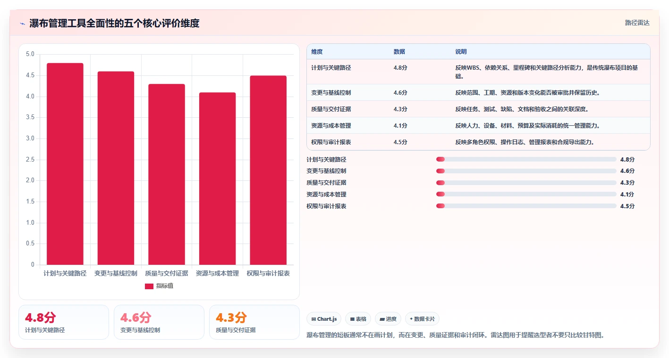
Task: Open the 4.6分 变更与基线控制 data card
Action: coord(159,322)
